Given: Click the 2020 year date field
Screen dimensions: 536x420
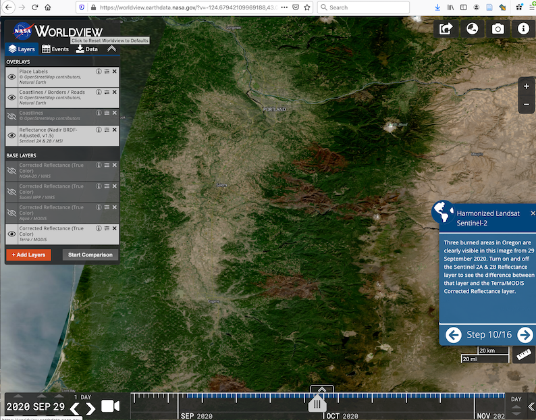Looking at the screenshot, I should [x=18, y=406].
